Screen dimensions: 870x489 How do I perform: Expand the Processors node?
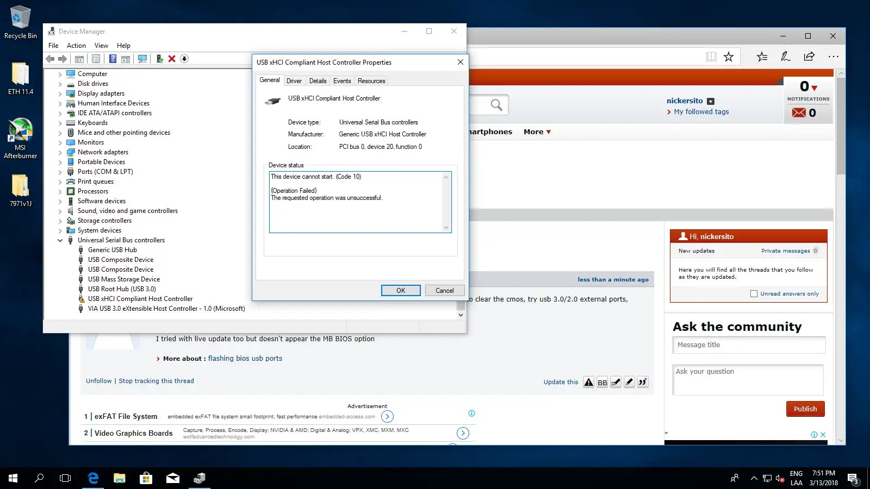click(60, 191)
